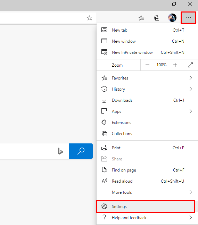Screen dimensions: 198x225
Task: Click Read aloud option
Action: pos(147,181)
